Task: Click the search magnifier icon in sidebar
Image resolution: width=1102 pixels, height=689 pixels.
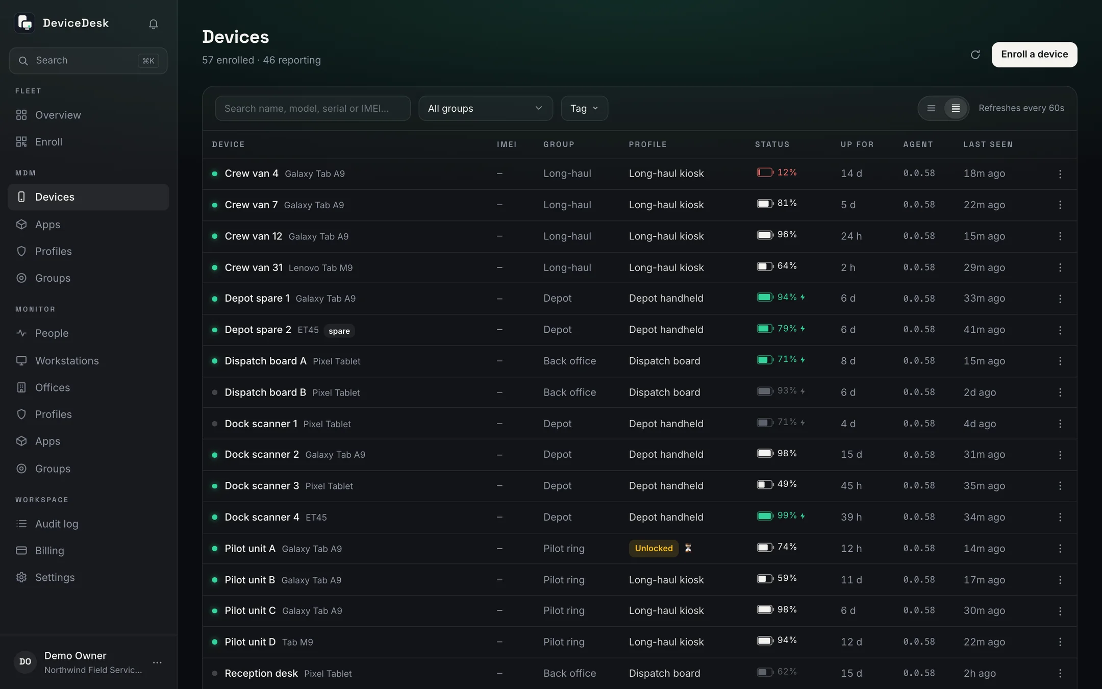Action: [23, 61]
